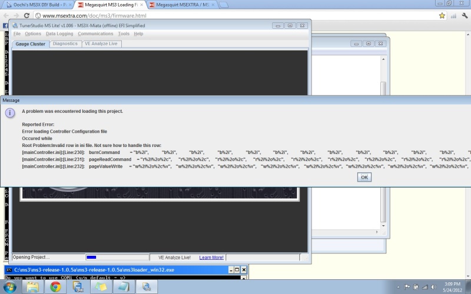471x294 pixels.
Task: Click the Learn More! link
Action: 211,258
